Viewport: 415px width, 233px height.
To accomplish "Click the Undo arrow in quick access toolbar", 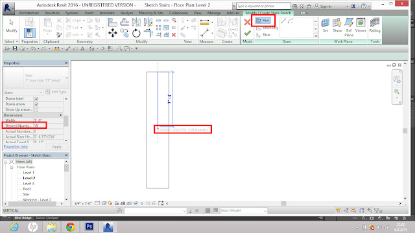I will click(33, 49).
